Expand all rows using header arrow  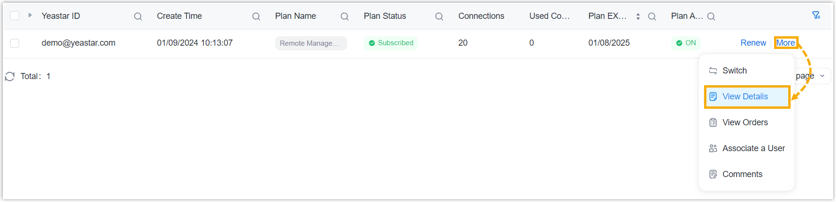(30, 16)
